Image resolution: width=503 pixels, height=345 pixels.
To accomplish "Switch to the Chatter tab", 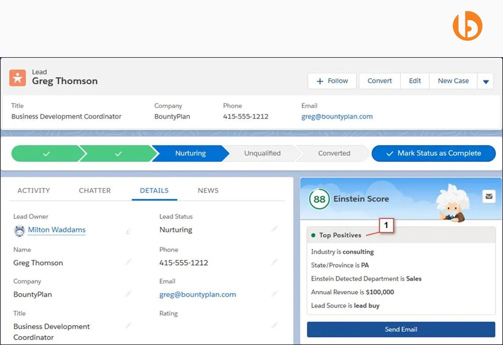I will 95,190.
